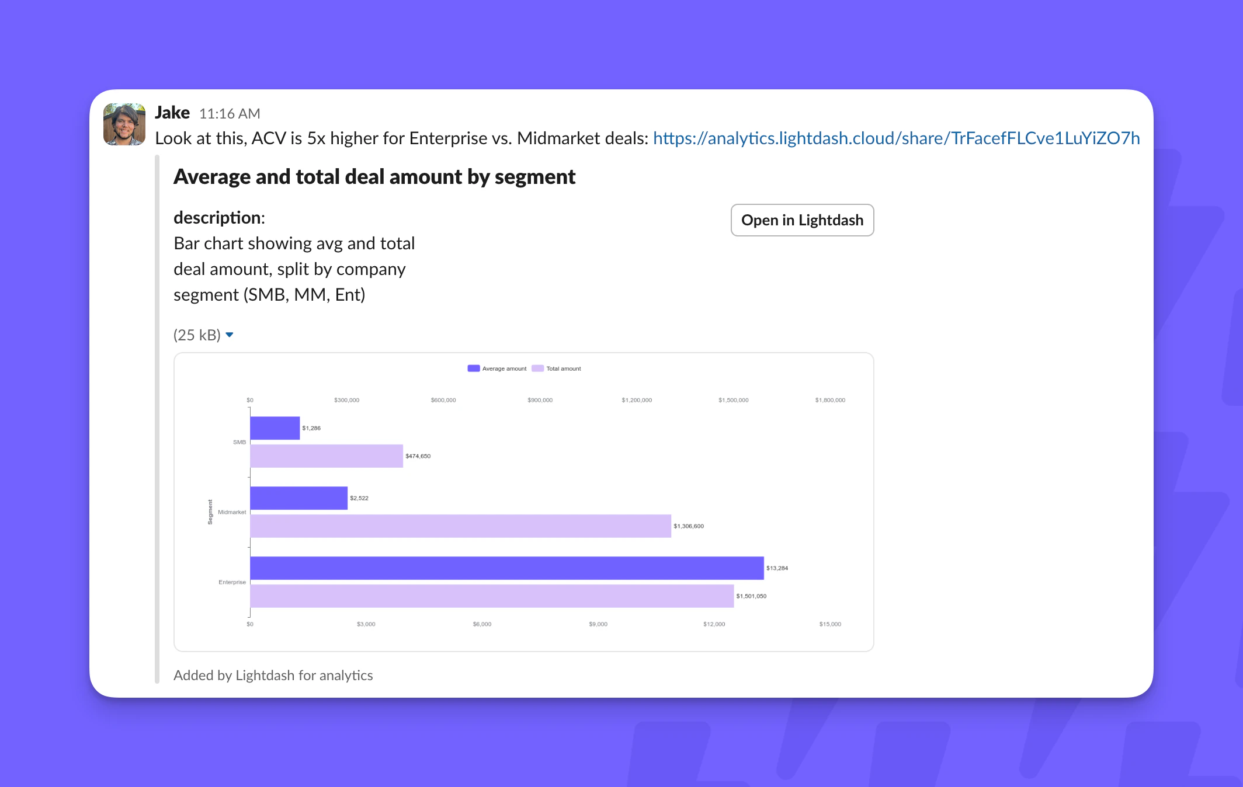
Task: Collapse the 25 kB image attachment arrow
Action: pyautogui.click(x=230, y=335)
